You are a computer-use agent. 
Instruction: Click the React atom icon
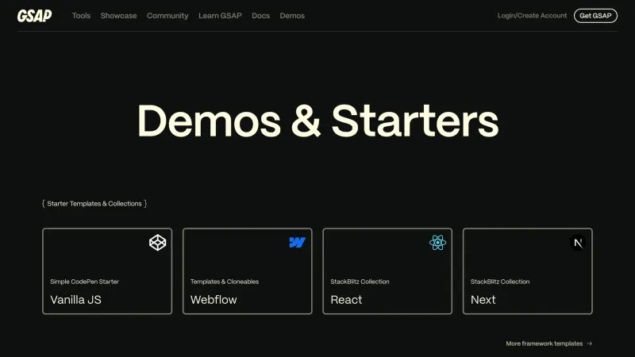tap(437, 243)
